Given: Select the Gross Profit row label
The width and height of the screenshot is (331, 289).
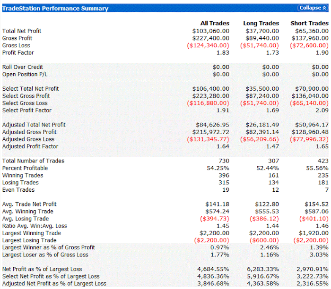Looking at the screenshot, I should (x=17, y=38).
